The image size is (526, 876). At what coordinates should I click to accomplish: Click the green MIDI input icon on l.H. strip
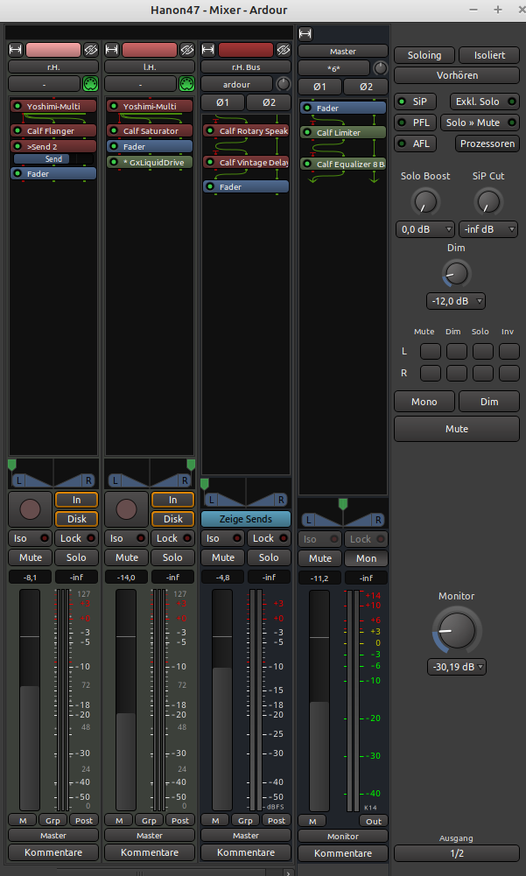click(x=186, y=84)
